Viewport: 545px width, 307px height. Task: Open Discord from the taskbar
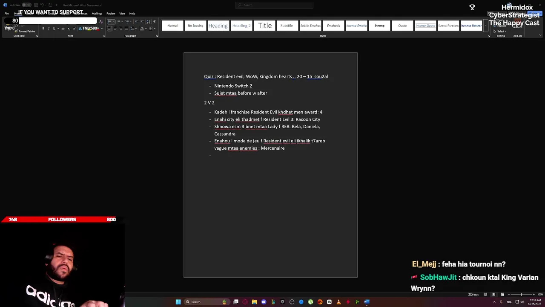264,302
